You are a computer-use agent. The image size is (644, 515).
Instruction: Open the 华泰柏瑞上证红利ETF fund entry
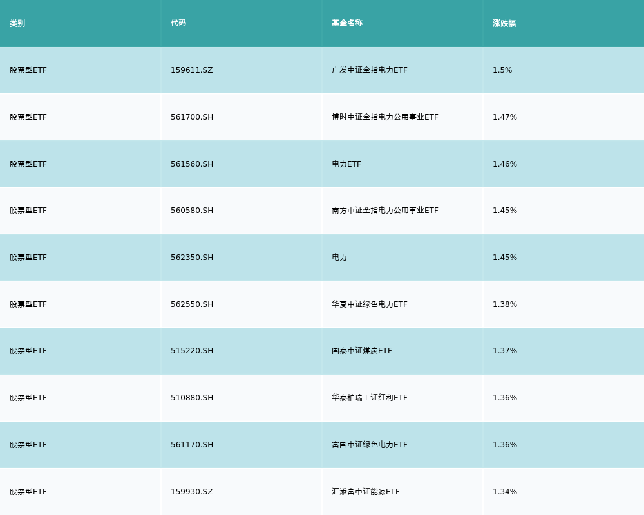tap(369, 398)
